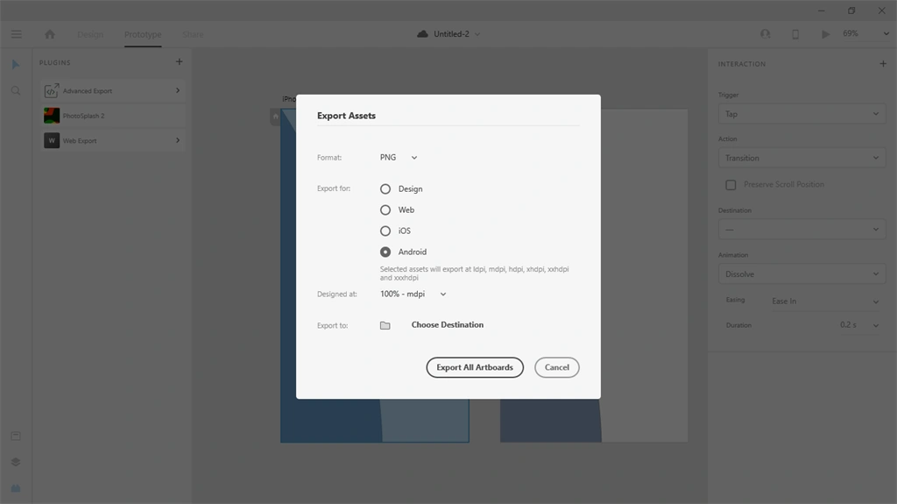The width and height of the screenshot is (897, 504).
Task: Open the Duration 0.2 s dropdown
Action: tap(859, 325)
